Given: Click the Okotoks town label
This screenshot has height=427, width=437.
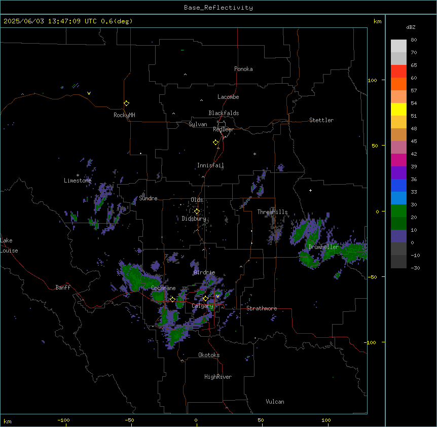Looking at the screenshot, I should tap(209, 355).
